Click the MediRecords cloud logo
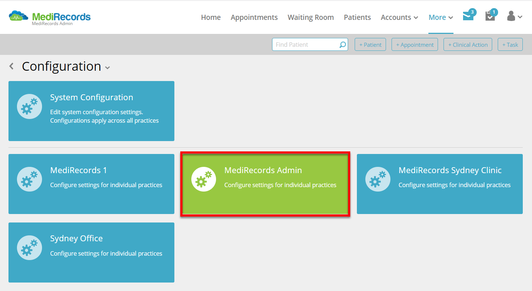Image resolution: width=532 pixels, height=291 pixels. click(x=18, y=16)
